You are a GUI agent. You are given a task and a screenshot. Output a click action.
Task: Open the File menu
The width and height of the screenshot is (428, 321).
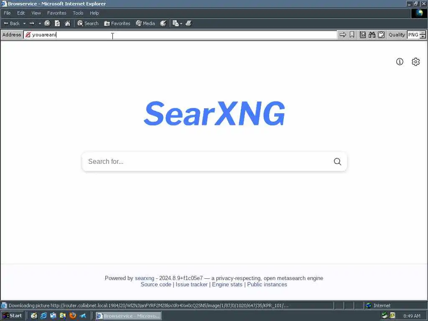click(7, 13)
